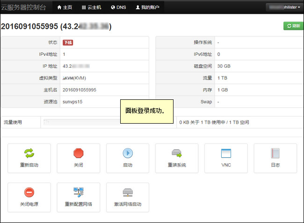Click the 云服务器控制台 brand link
The width and height of the screenshot is (304, 223).
point(23,7)
